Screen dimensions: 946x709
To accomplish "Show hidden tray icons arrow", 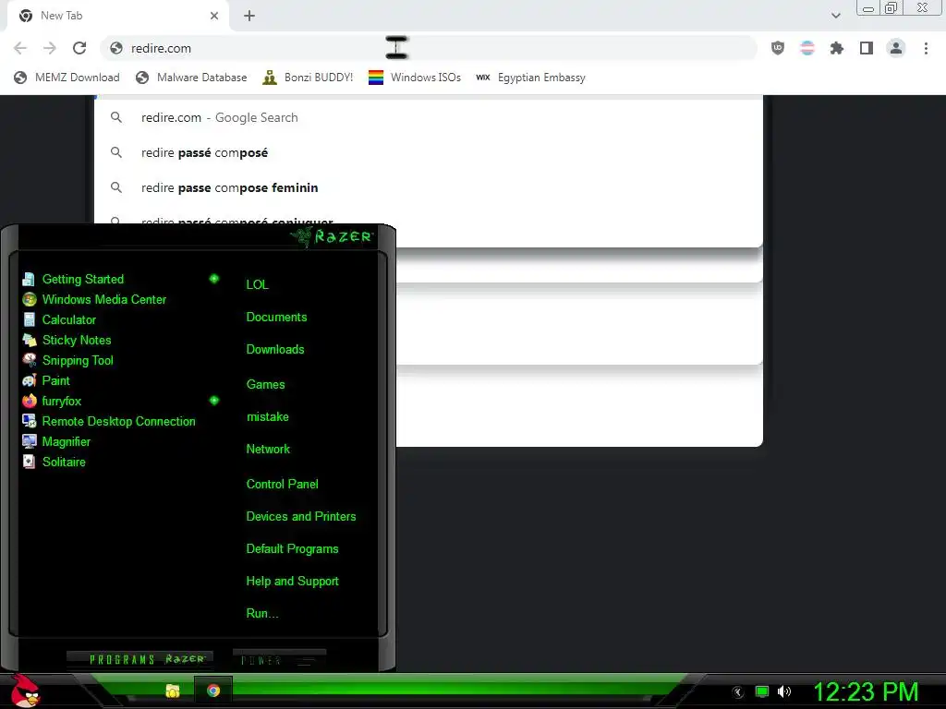I will pyautogui.click(x=737, y=692).
